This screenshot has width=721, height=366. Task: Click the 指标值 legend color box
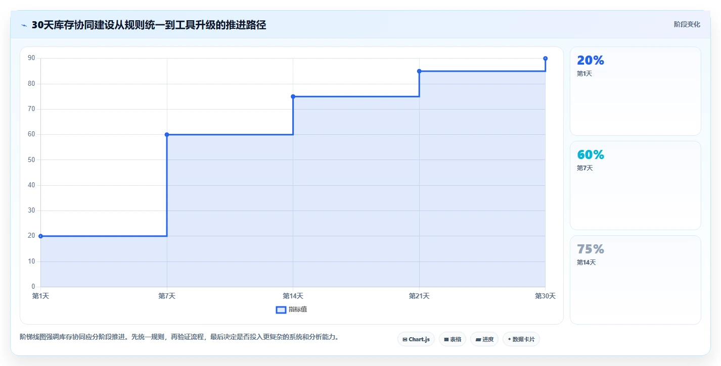pyautogui.click(x=281, y=309)
